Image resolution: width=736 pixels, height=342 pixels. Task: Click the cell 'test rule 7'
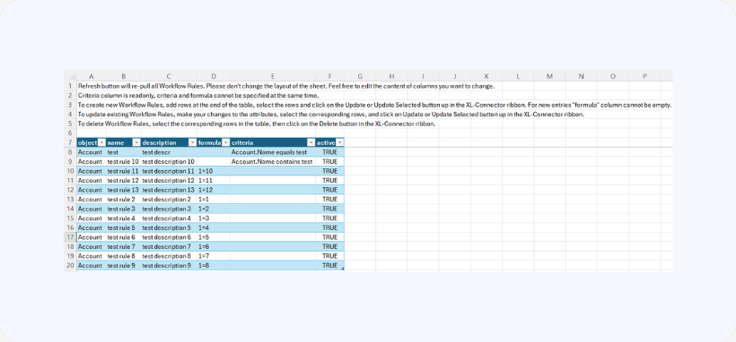123,246
